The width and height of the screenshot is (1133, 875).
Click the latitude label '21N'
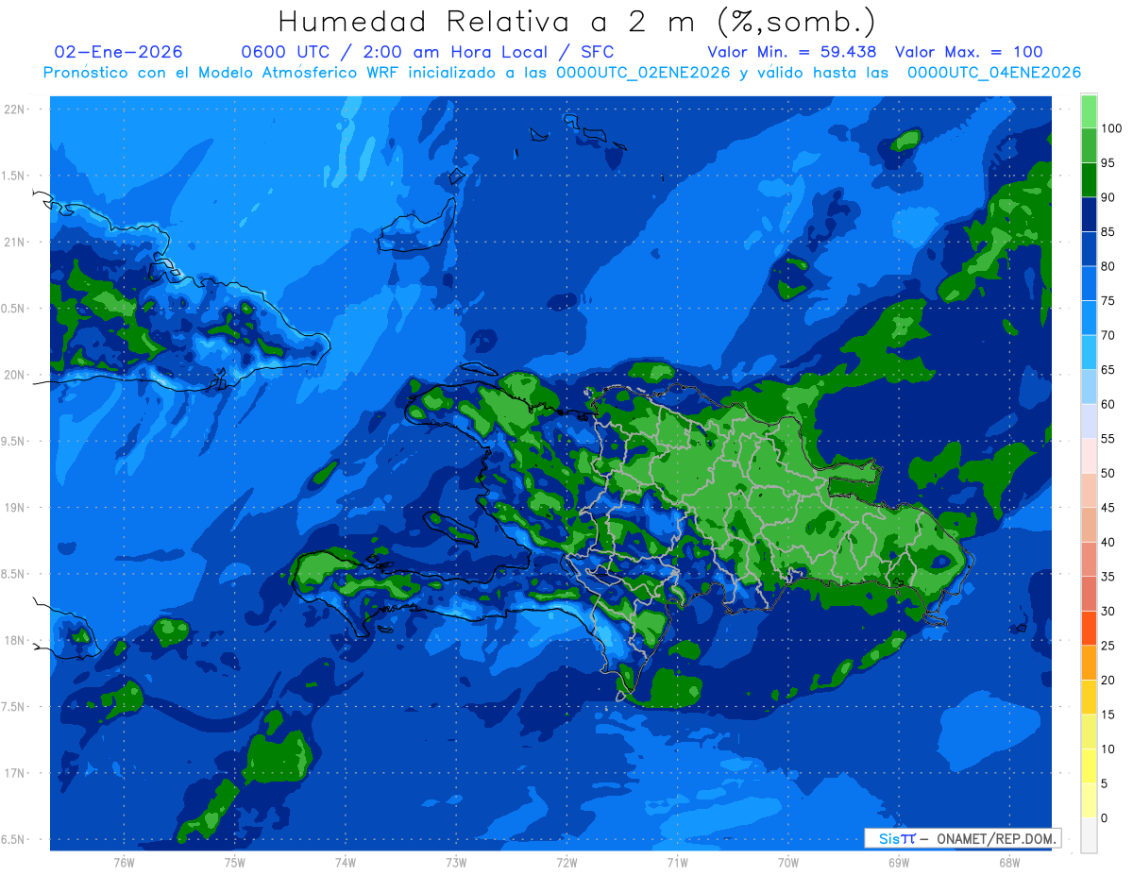coord(13,242)
